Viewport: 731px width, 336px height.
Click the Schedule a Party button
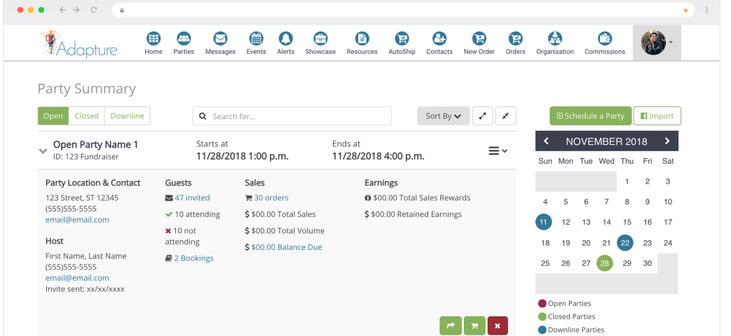(x=590, y=116)
